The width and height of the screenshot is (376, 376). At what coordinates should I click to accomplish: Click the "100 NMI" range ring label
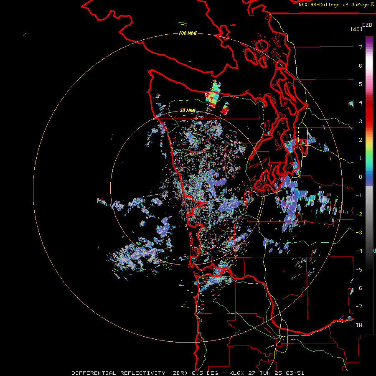pyautogui.click(x=188, y=33)
